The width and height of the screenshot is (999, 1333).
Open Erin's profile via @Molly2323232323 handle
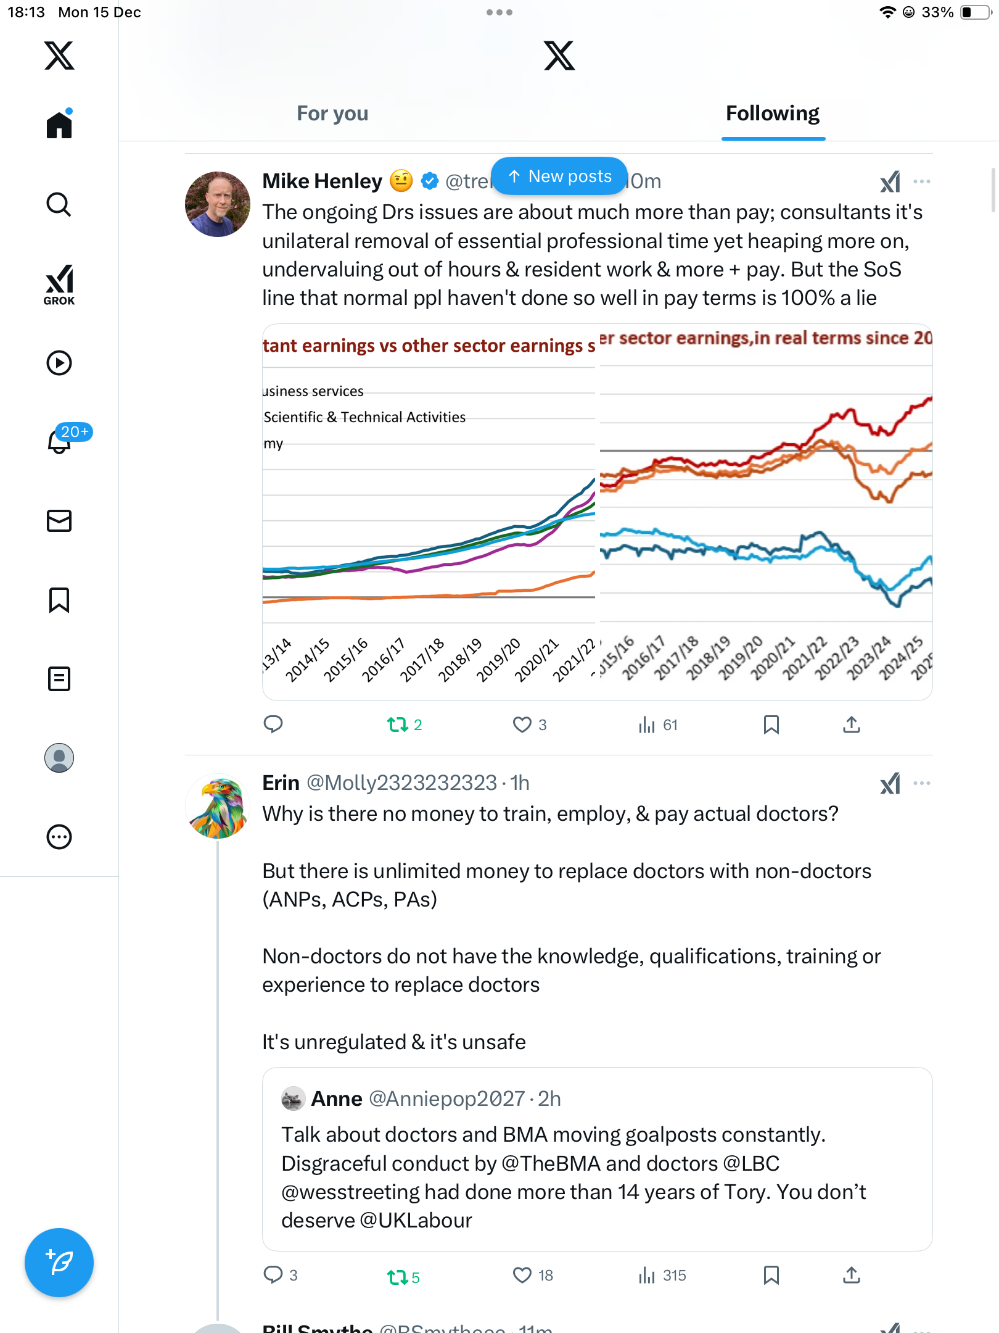tap(401, 783)
